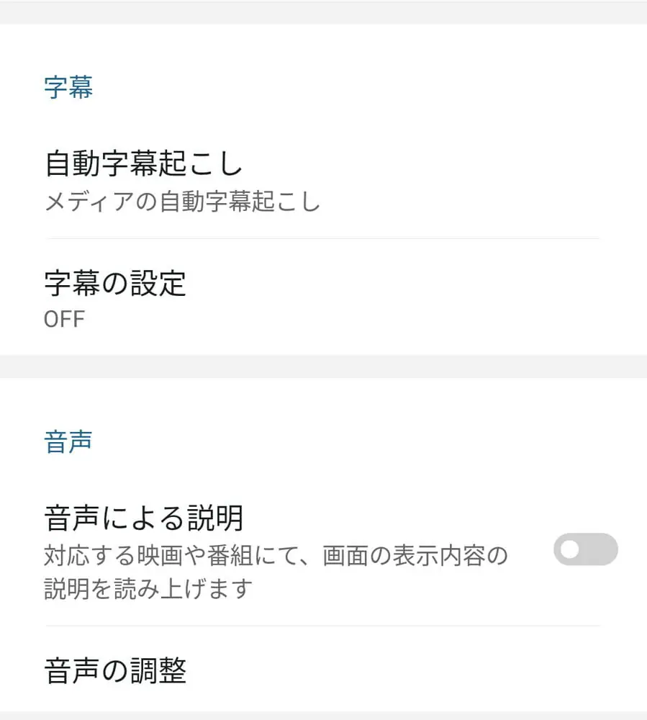Click the 説明を読み上げます description line

tap(150, 589)
